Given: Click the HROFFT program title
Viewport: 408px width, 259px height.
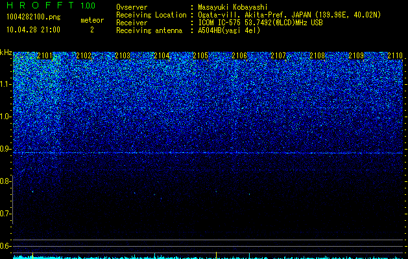Looking at the screenshot, I should pos(40,5).
